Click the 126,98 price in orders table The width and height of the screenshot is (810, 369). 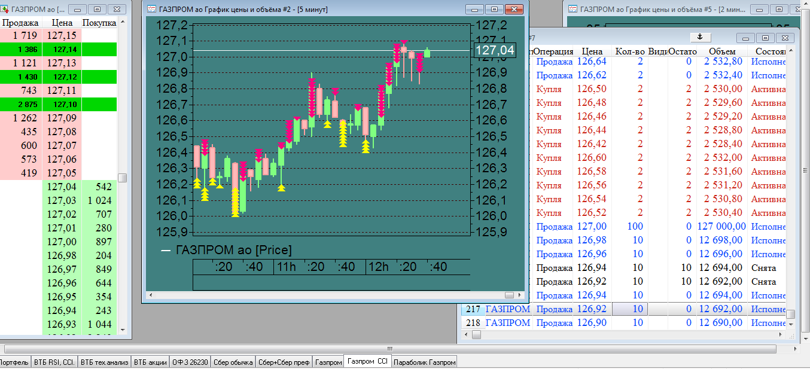click(592, 240)
